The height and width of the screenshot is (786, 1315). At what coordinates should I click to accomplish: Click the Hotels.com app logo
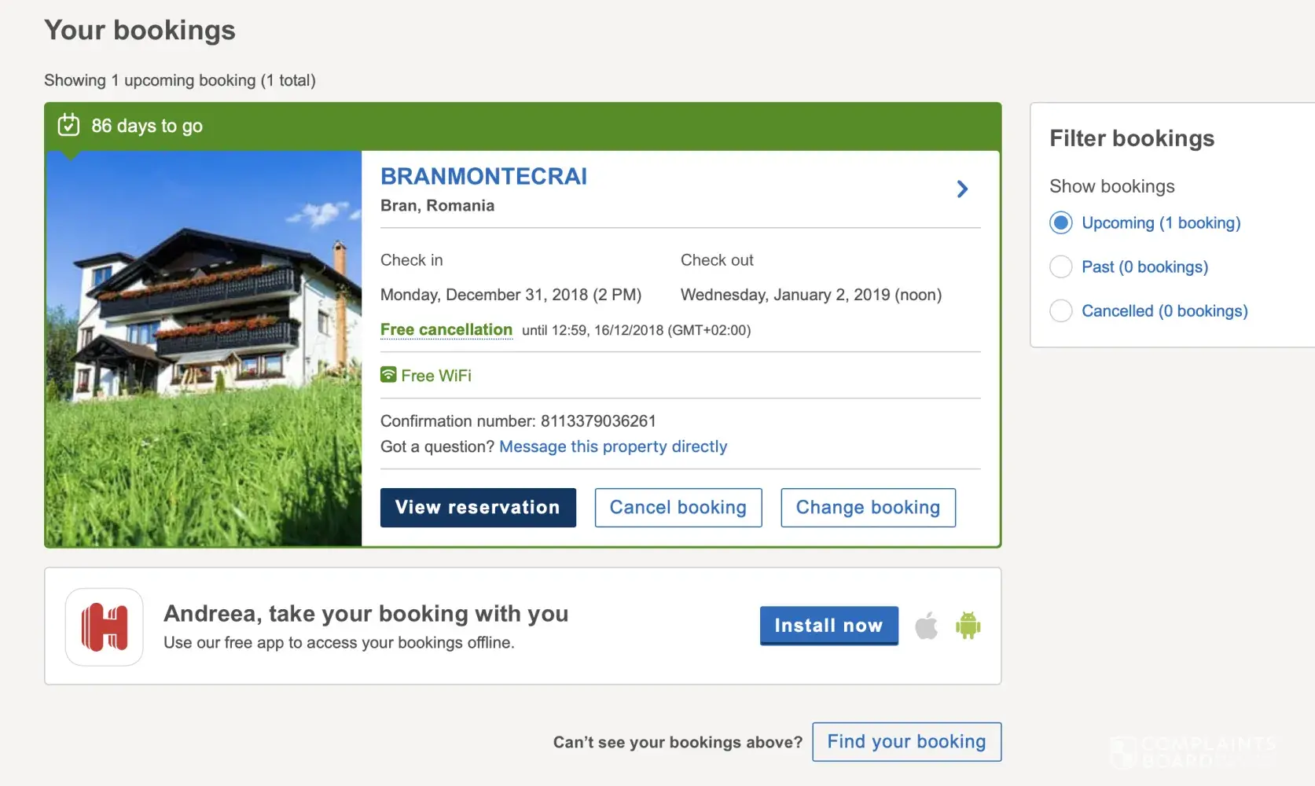click(x=105, y=627)
